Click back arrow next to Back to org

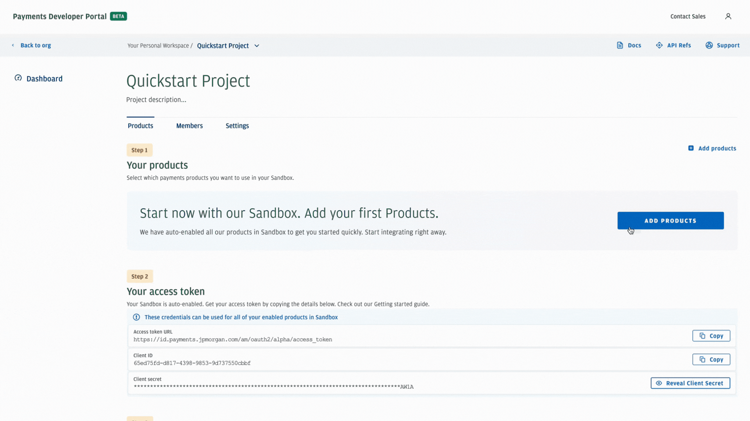pos(13,45)
